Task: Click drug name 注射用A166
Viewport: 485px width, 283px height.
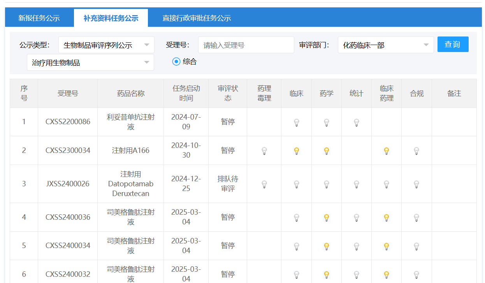Action: click(131, 150)
